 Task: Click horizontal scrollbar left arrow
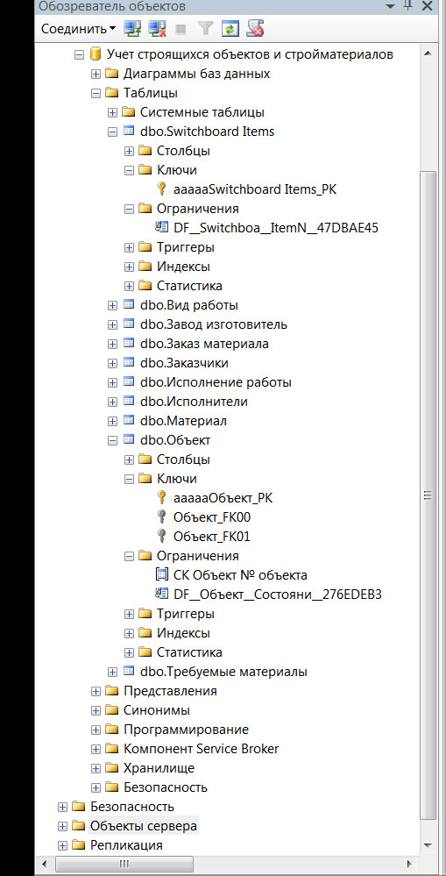click(46, 864)
